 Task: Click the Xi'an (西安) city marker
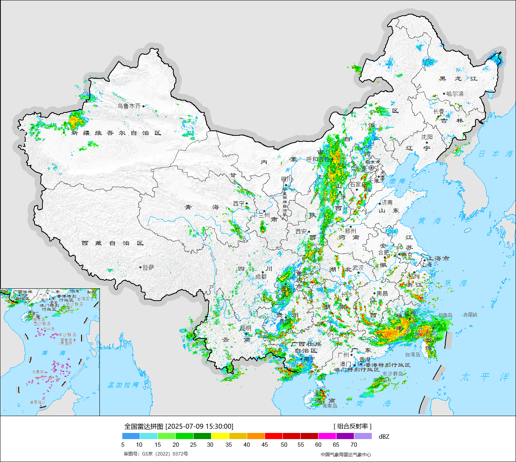click(x=309, y=231)
